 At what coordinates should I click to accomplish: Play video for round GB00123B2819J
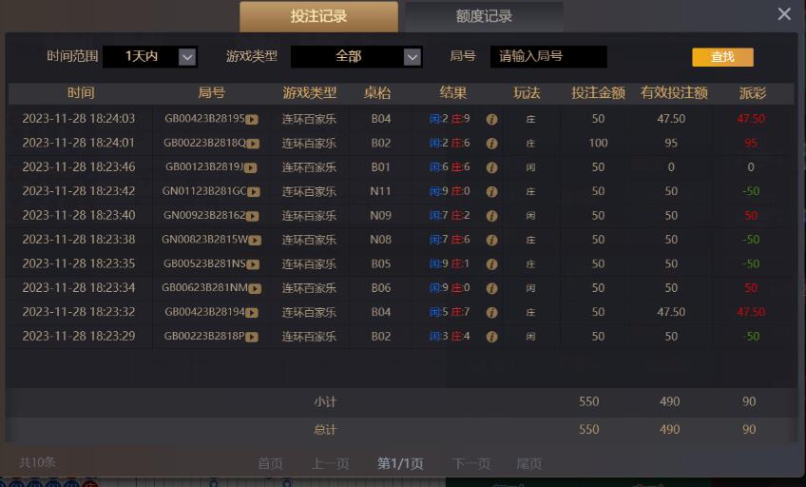[250, 167]
